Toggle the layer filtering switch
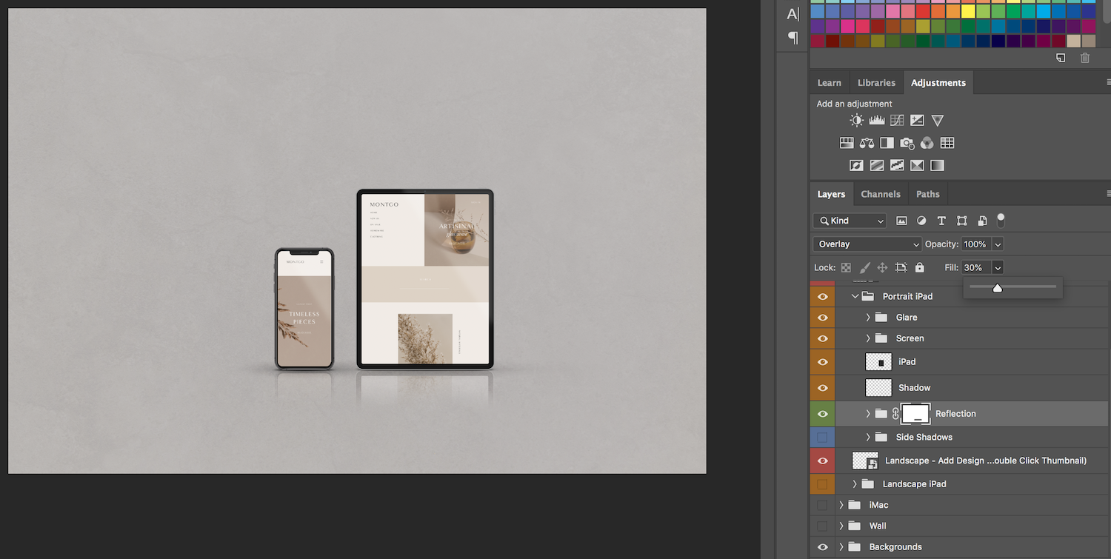Screen dimensions: 1111x559 pyautogui.click(x=1001, y=220)
